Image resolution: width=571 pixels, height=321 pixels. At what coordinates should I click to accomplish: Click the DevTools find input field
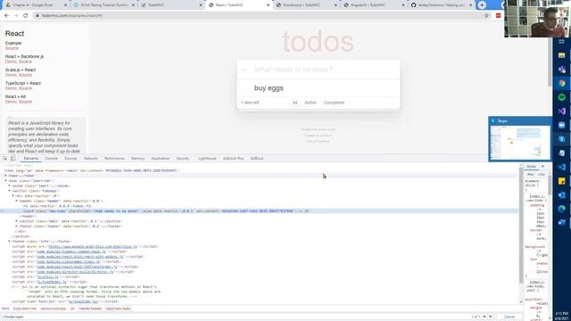coord(233,317)
